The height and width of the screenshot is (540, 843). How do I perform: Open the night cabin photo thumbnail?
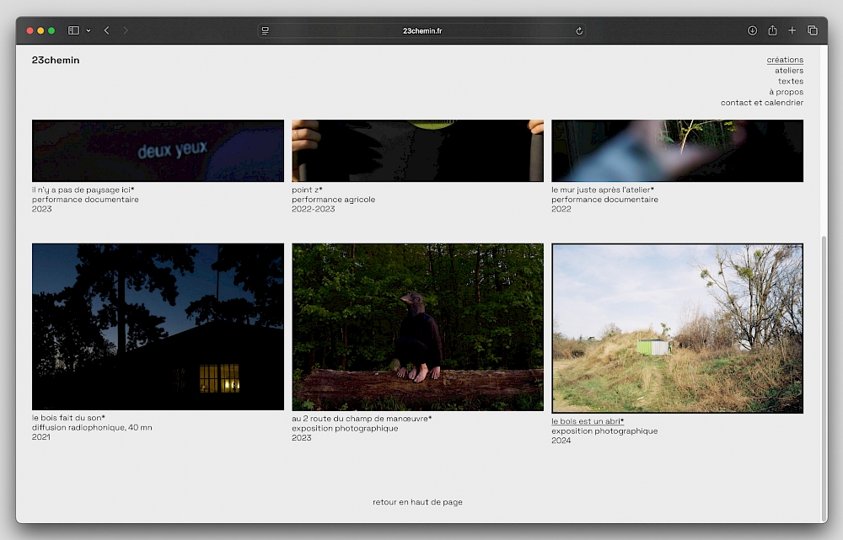click(158, 327)
